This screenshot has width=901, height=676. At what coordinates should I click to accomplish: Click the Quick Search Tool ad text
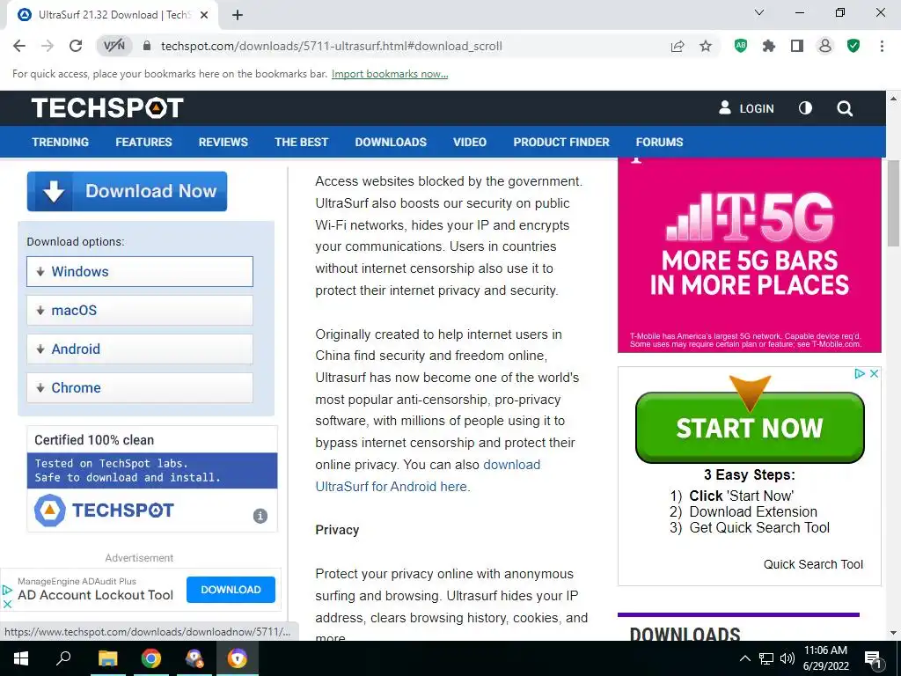tap(813, 564)
